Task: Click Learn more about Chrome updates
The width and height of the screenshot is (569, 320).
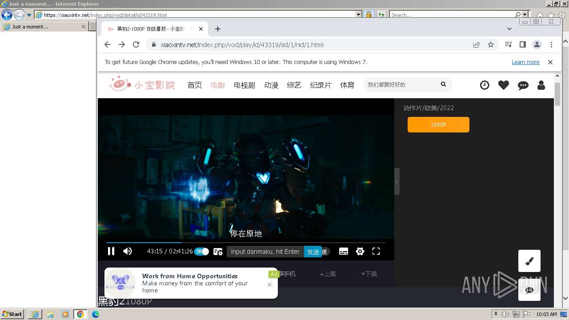Action: [525, 62]
